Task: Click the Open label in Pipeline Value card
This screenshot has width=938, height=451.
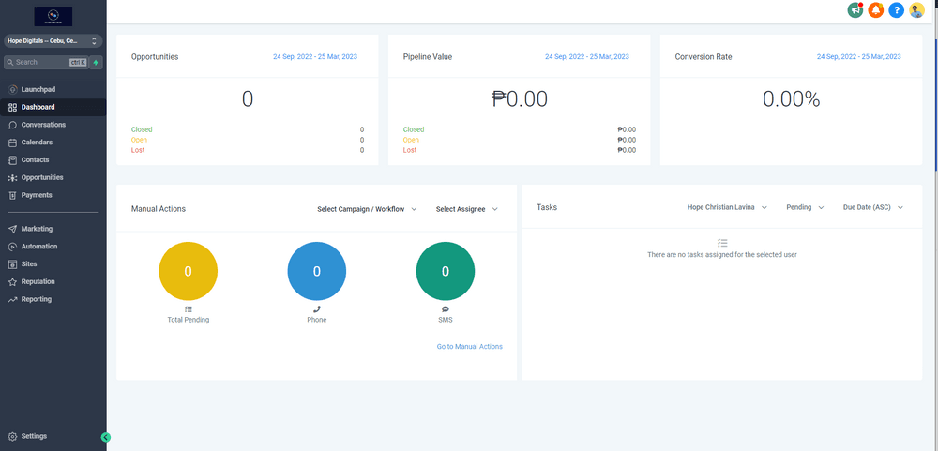Action: (411, 140)
